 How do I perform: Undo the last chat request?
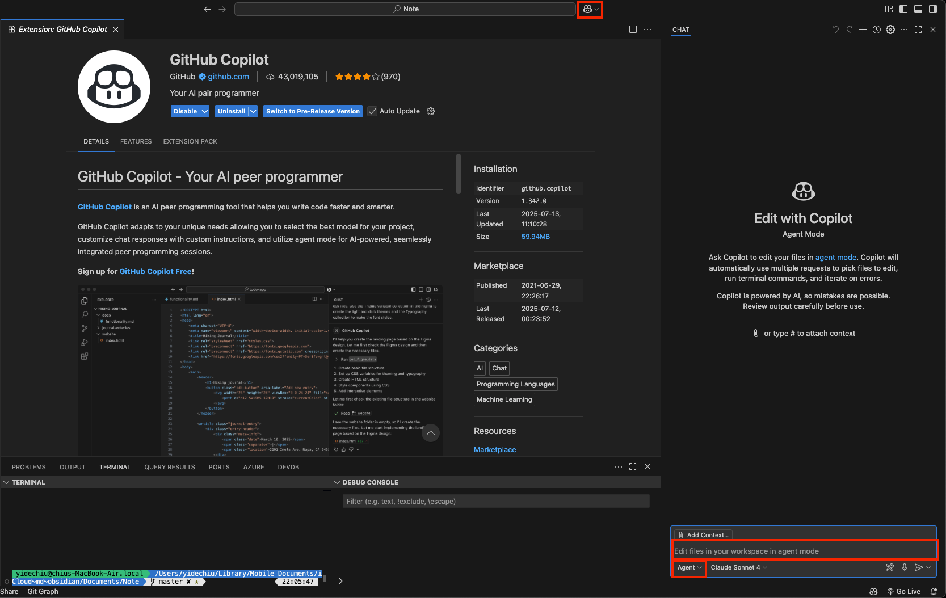pos(835,30)
